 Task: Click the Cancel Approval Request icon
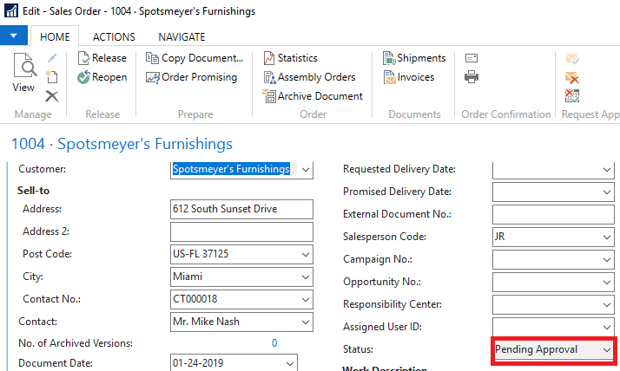(x=572, y=77)
